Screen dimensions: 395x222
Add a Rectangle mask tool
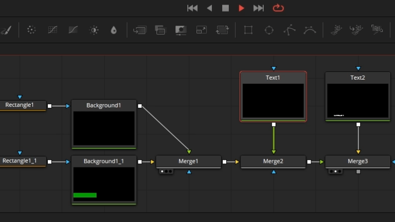[x=248, y=30]
